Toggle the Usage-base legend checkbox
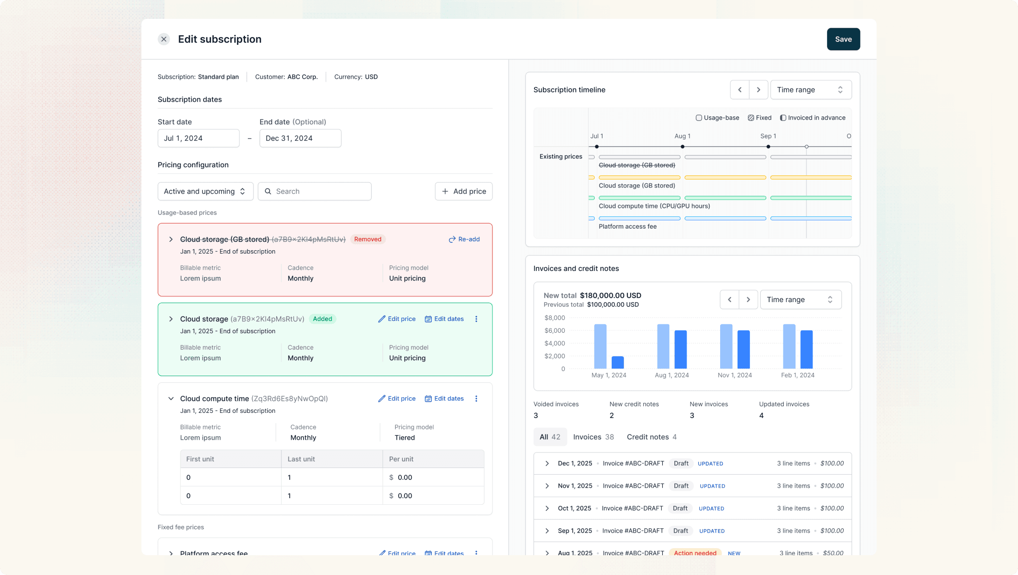 tap(699, 118)
